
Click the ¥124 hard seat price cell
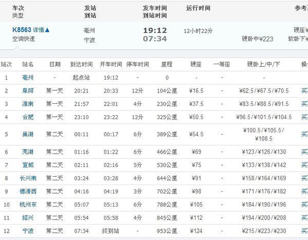[196, 231]
